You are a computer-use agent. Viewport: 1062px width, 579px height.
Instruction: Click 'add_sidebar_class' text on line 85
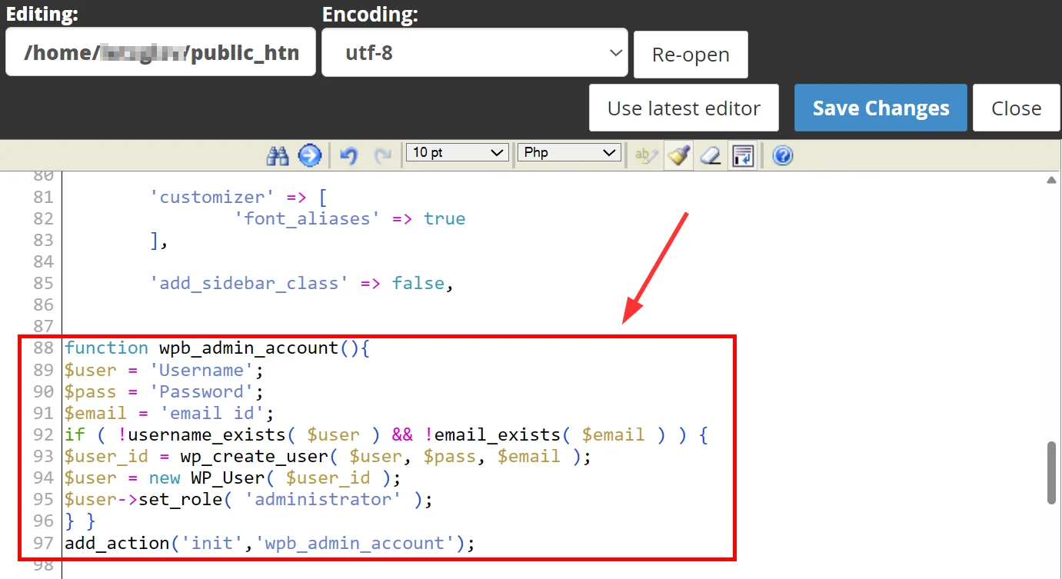(x=249, y=284)
